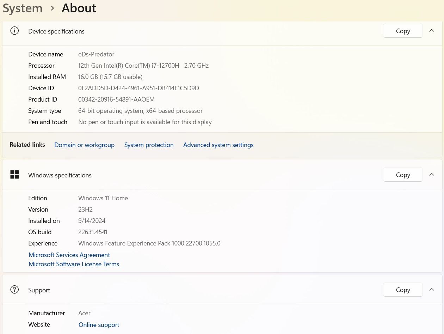Click the Manufacturer label
Screen dimensions: 444x334
coord(47,313)
